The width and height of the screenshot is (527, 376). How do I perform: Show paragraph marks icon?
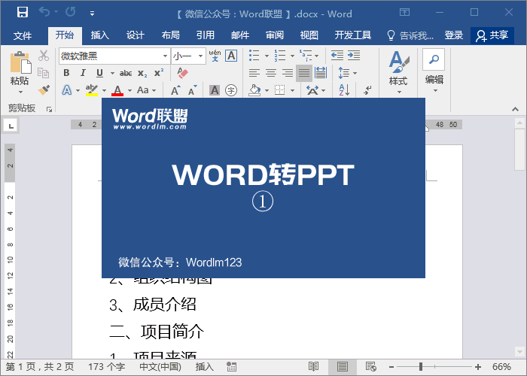coord(367,90)
